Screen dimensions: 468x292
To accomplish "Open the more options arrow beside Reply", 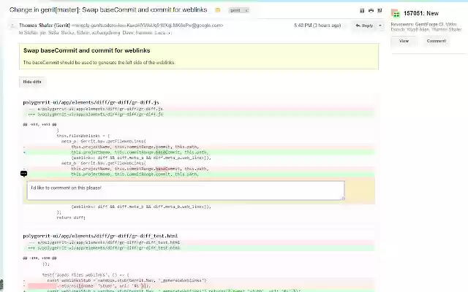I will click(x=380, y=26).
